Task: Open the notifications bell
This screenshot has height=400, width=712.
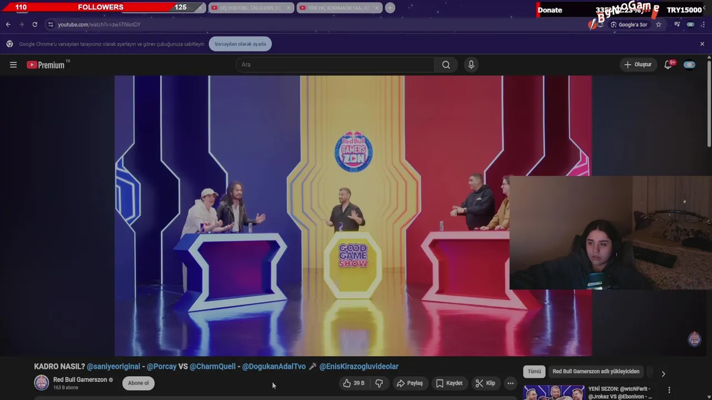Action: pos(669,65)
